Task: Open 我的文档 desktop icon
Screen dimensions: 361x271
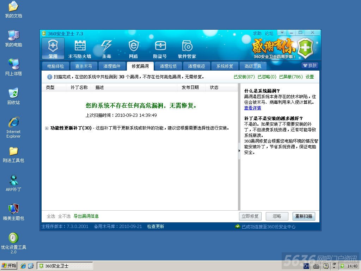Action: 14,10
